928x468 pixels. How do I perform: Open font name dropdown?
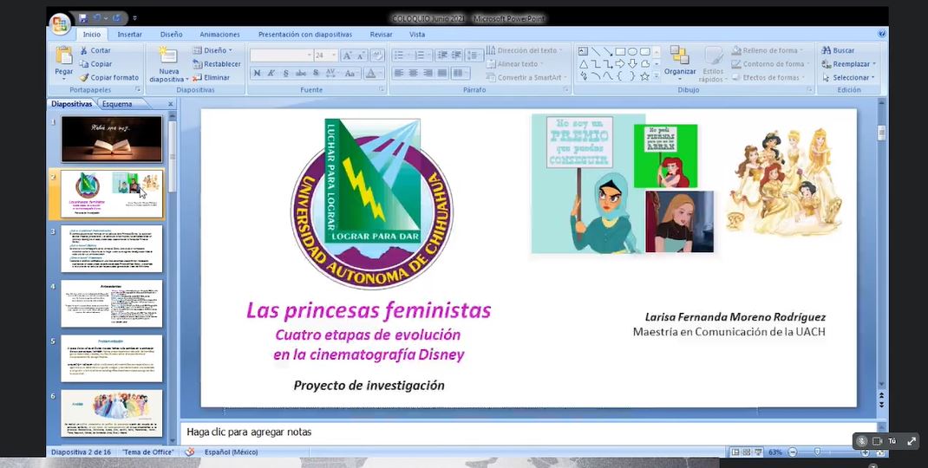(x=309, y=55)
